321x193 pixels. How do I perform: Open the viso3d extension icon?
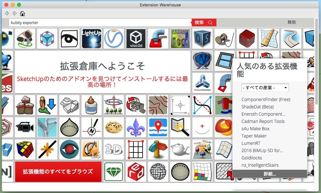[x=136, y=39]
